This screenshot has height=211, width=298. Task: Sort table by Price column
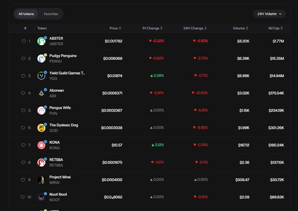(x=115, y=28)
